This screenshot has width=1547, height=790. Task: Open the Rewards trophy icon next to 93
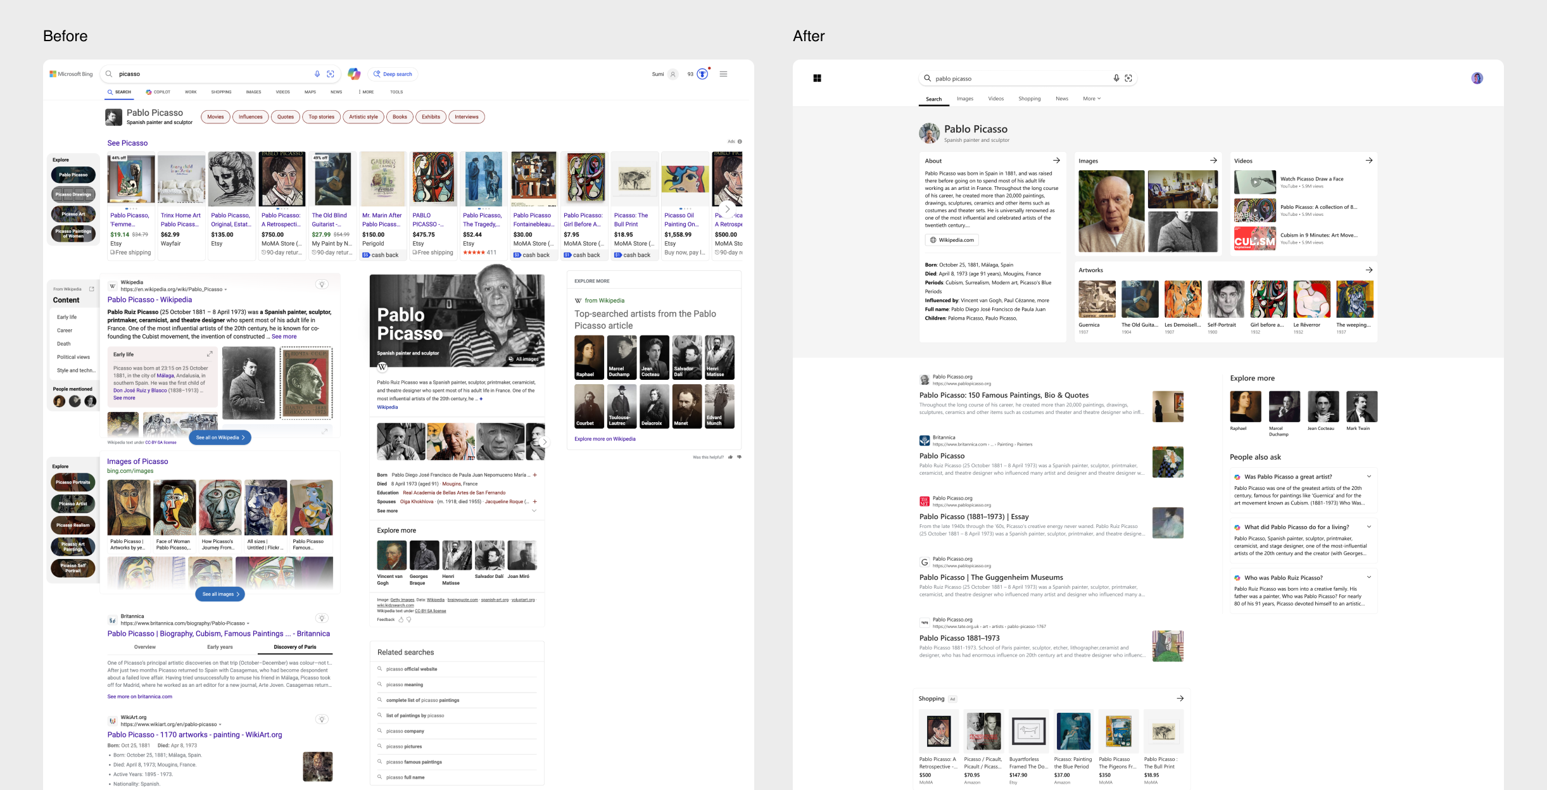pos(702,74)
